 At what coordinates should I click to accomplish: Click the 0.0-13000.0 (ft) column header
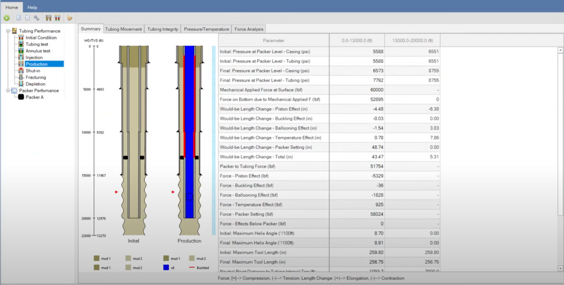point(357,41)
